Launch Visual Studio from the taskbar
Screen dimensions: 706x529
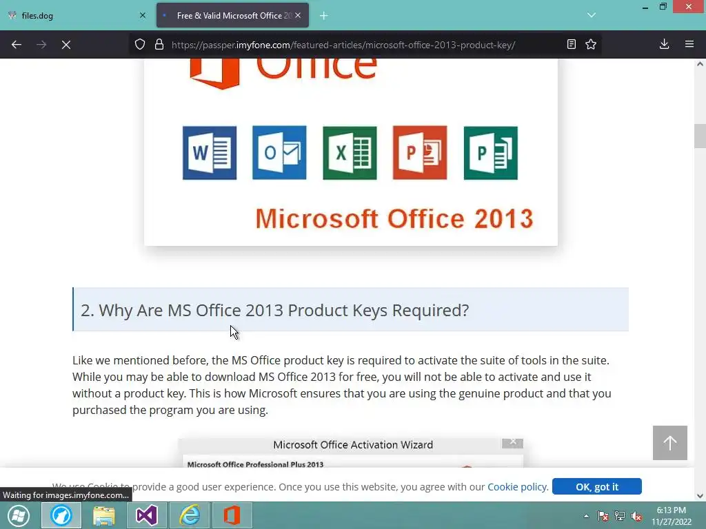[147, 515]
